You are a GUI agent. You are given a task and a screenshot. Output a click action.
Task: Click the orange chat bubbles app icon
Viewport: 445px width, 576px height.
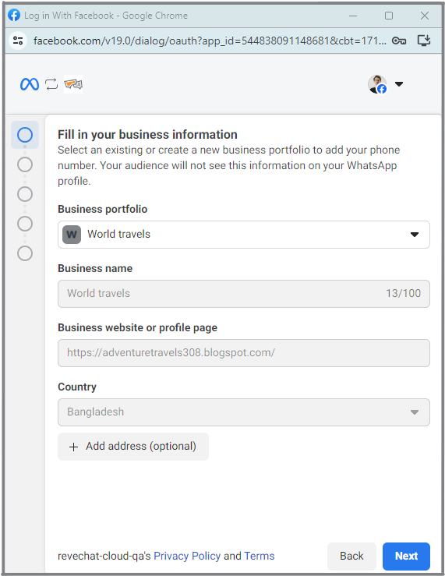[73, 84]
